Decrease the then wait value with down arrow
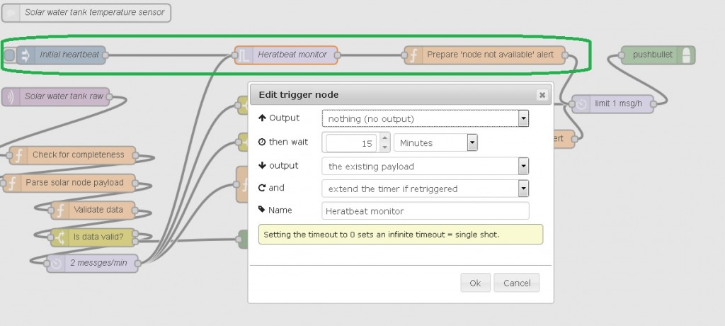The width and height of the screenshot is (725, 326). pyautogui.click(x=384, y=147)
